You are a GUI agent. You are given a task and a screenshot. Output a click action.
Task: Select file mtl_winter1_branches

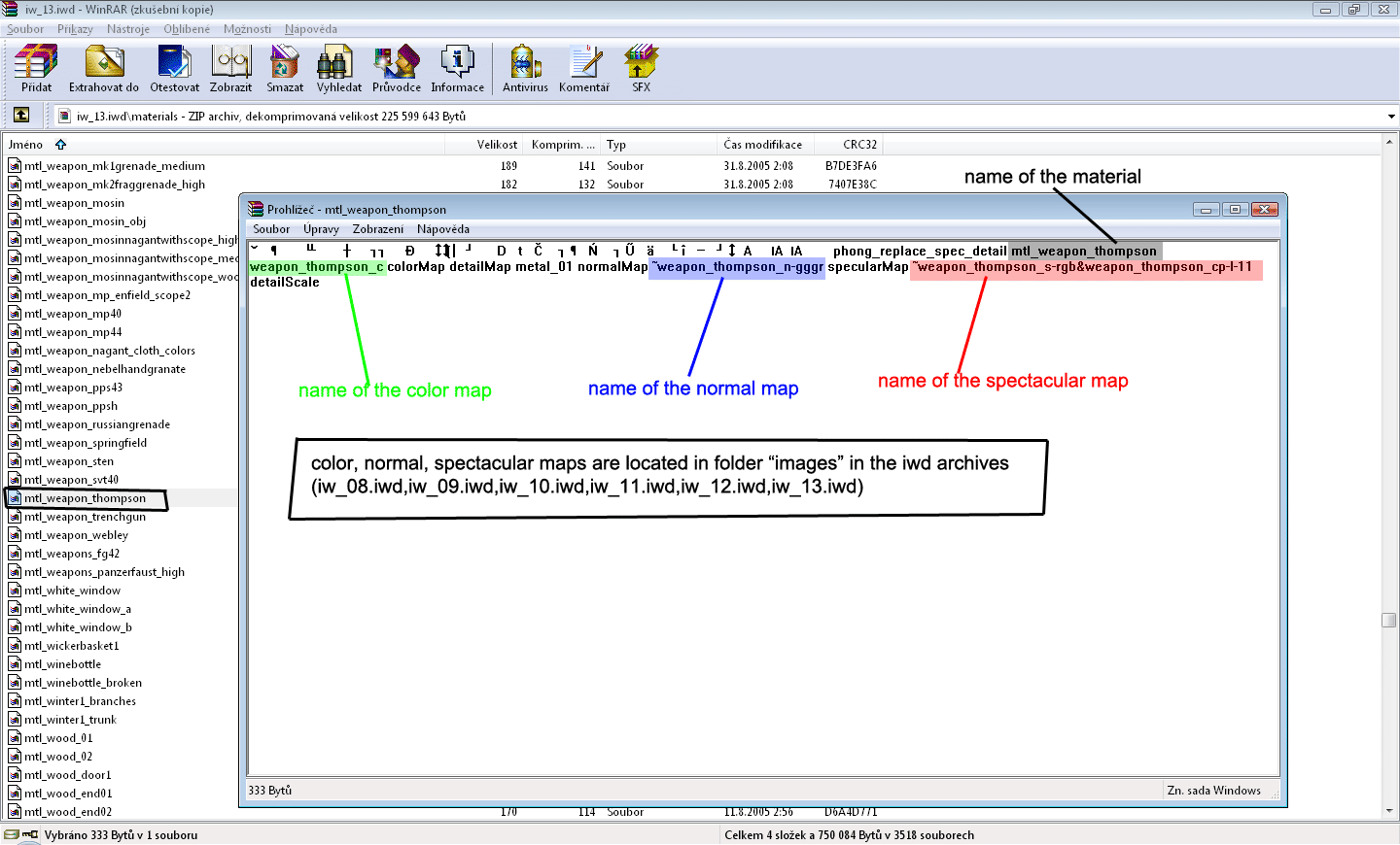80,701
